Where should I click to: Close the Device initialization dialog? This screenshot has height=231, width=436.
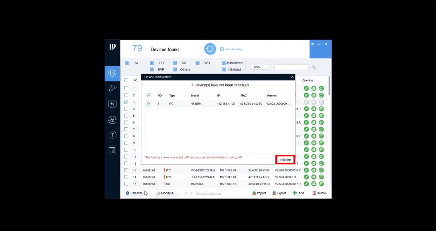pyautogui.click(x=292, y=77)
